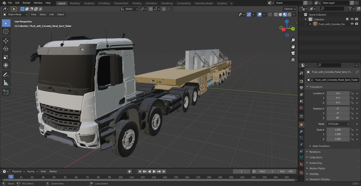This screenshot has width=361, height=186.
Task: Activate the Scale tool
Action: 6,57
